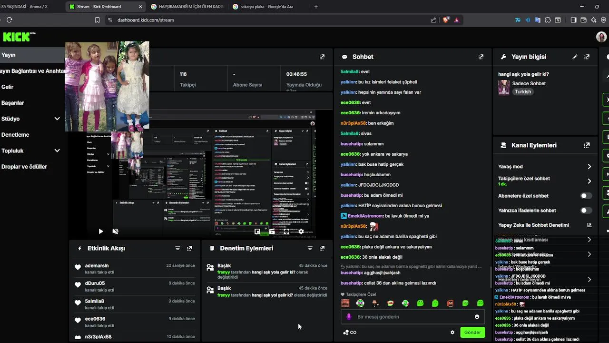This screenshot has width=609, height=343.
Task: Switch to the HAPŞIRAMADIĞIM İÇİN ÖLEN KADIN tab
Action: [x=187, y=7]
